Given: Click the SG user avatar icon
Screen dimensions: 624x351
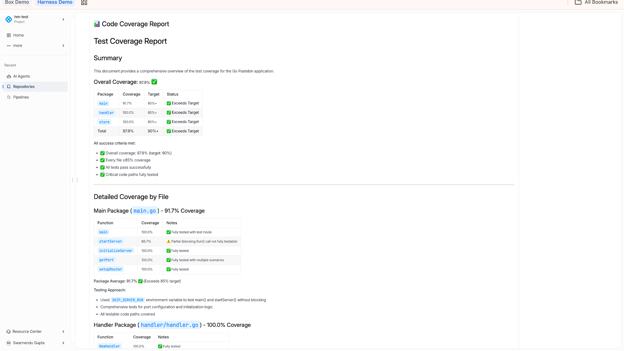Looking at the screenshot, I should pos(9,343).
